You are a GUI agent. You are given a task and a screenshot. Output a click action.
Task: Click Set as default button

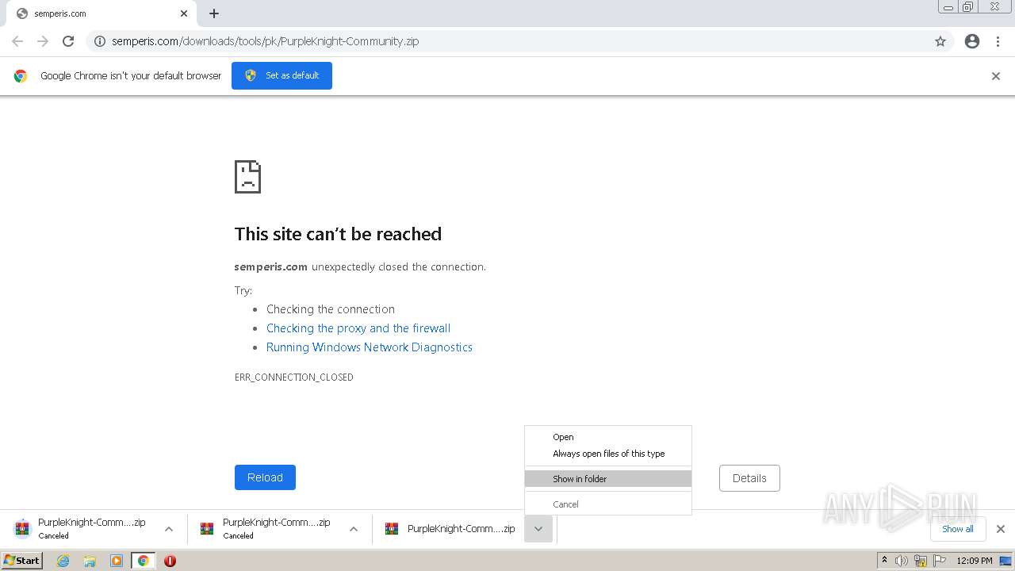pyautogui.click(x=282, y=75)
